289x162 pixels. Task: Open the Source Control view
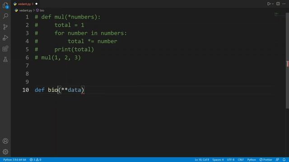[5, 27]
